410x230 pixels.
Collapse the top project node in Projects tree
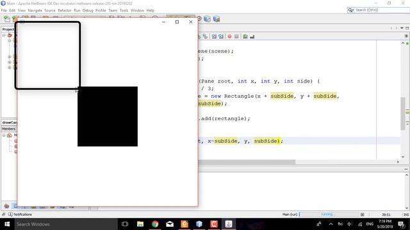click(x=4, y=35)
